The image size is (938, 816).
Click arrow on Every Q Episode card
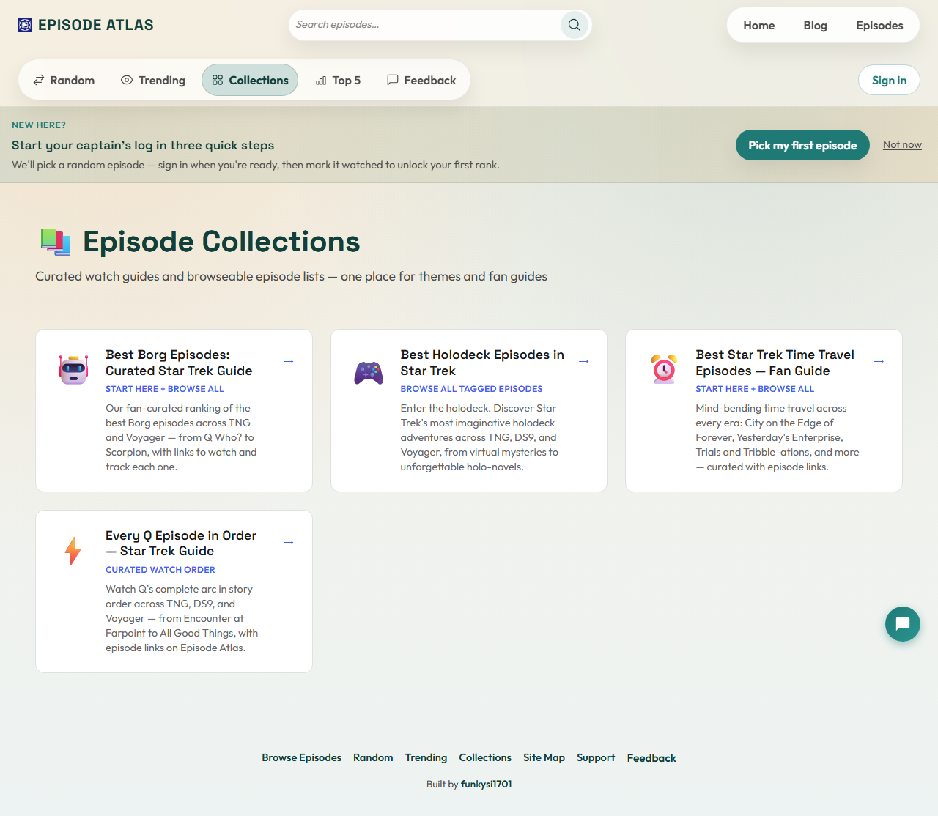tap(289, 542)
